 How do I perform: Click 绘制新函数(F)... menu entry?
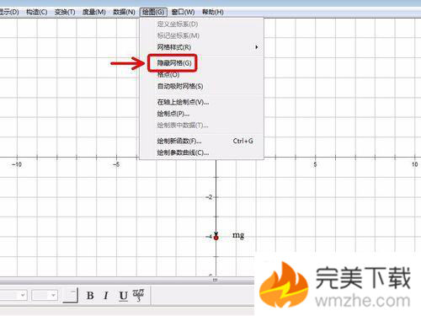[179, 141]
